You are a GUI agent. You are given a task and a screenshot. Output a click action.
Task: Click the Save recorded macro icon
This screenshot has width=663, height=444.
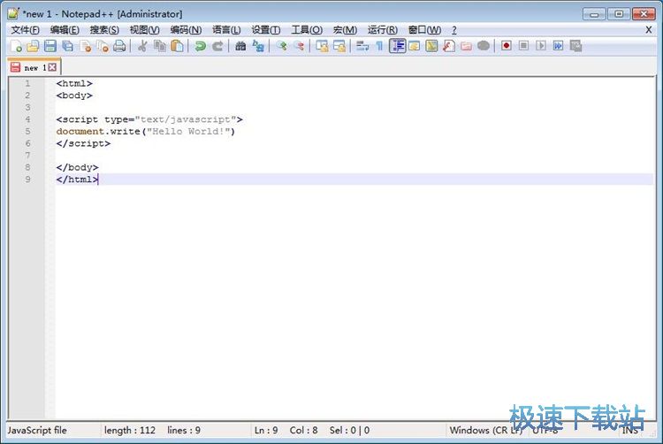[x=575, y=46]
